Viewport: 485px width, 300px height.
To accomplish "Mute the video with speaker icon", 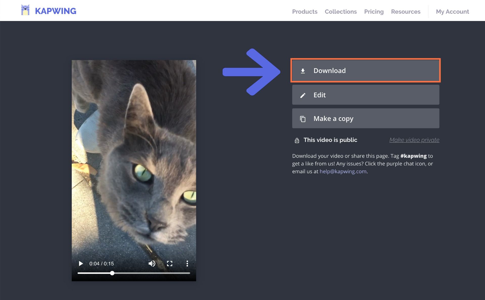I will point(152,264).
